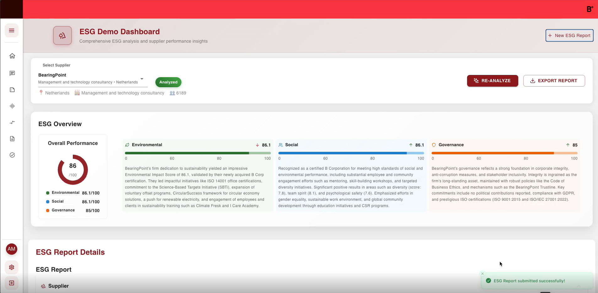Click the logout icon at the sidebar bottom
This screenshot has width=598, height=293.
click(12, 283)
